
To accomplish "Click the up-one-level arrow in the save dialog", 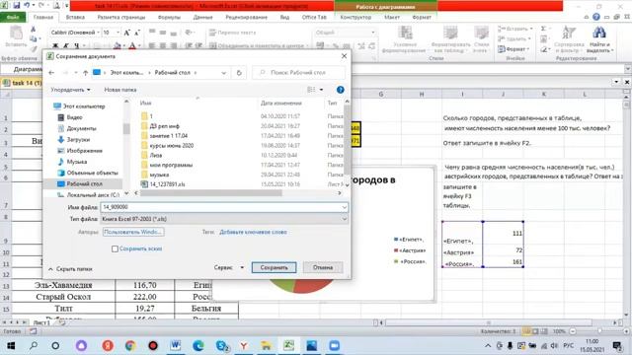I will point(85,72).
